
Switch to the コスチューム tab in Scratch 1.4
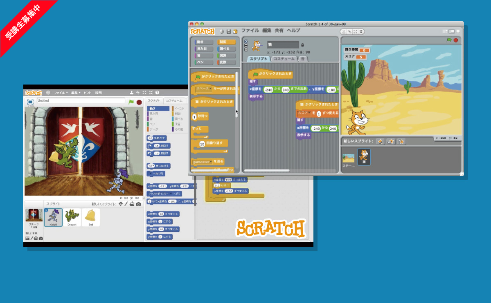[x=284, y=59]
